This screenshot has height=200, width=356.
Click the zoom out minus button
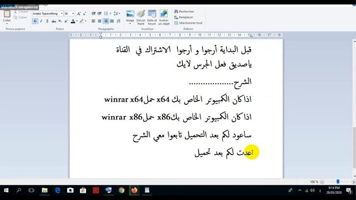pos(322,182)
